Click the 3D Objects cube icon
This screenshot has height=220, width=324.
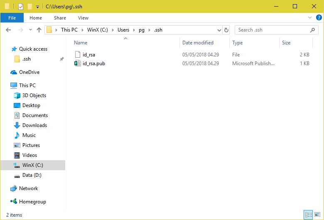click(x=17, y=95)
